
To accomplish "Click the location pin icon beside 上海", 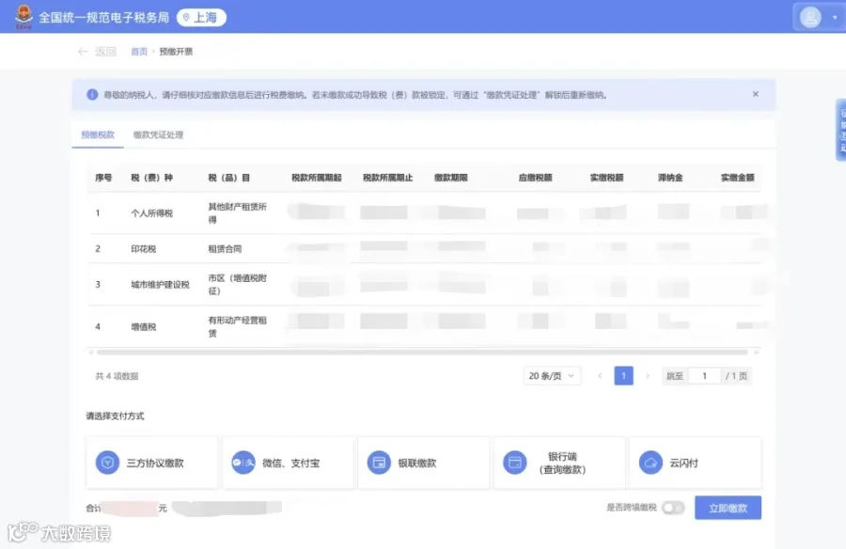I will pos(186,17).
